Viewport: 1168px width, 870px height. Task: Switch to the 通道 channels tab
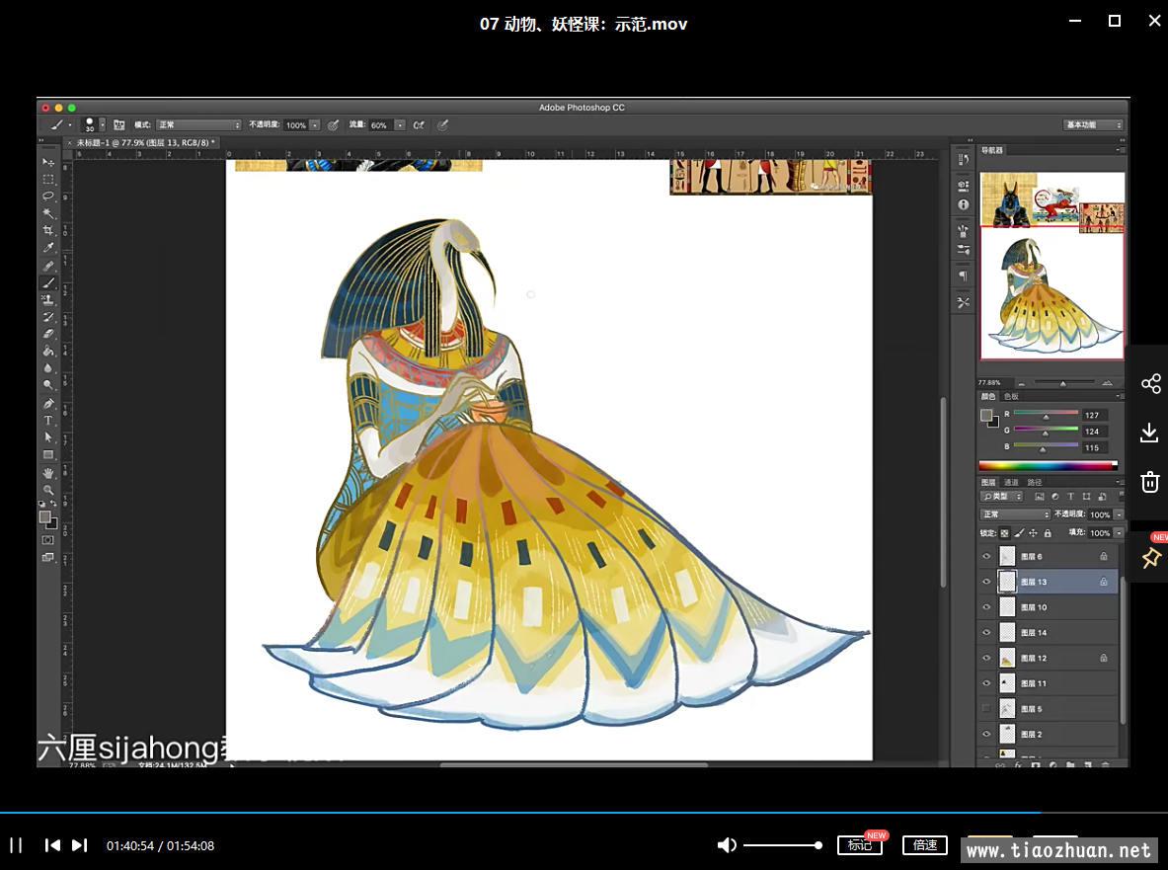(x=1011, y=482)
